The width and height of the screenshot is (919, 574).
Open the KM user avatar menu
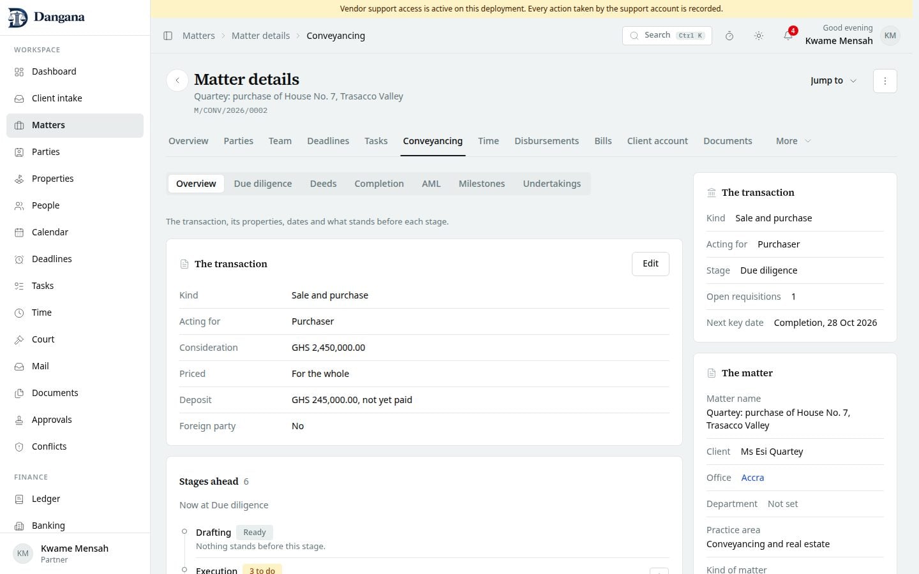890,36
